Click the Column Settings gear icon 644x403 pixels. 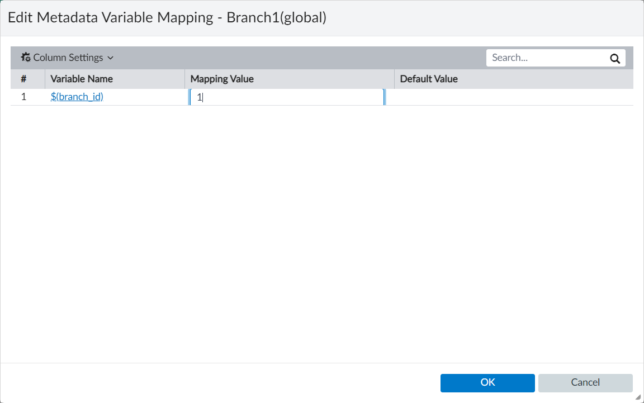(26, 58)
